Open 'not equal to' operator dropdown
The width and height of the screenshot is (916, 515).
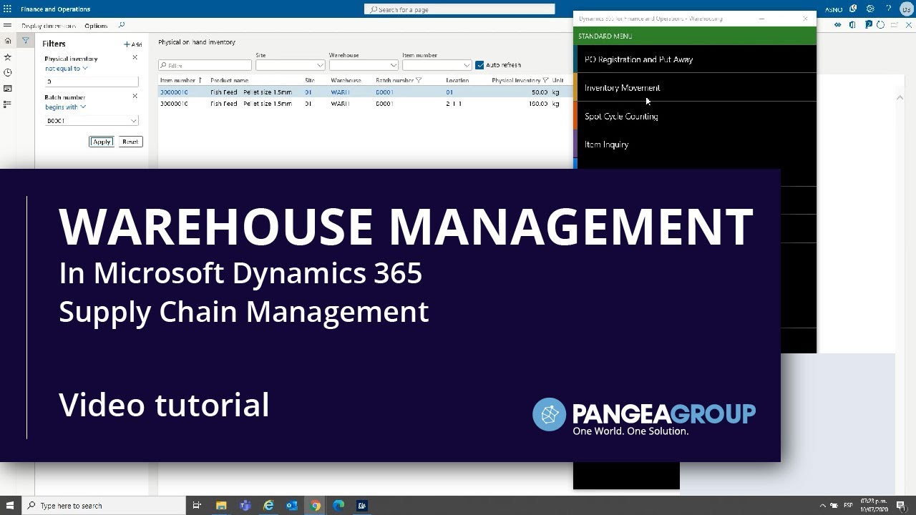66,69
